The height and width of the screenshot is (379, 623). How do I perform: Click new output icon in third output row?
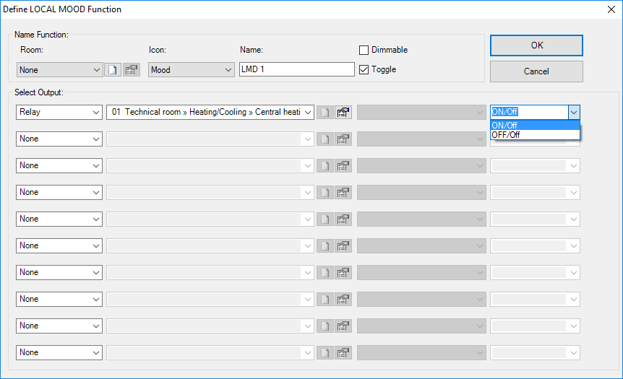325,166
